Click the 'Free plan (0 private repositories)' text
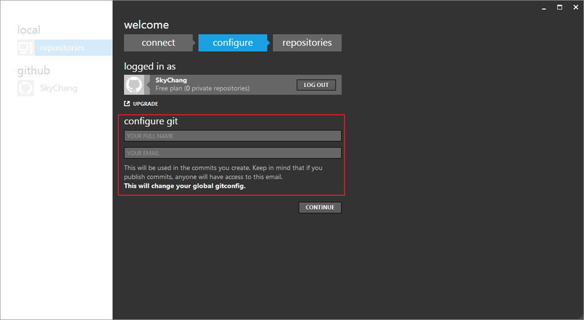 click(202, 88)
